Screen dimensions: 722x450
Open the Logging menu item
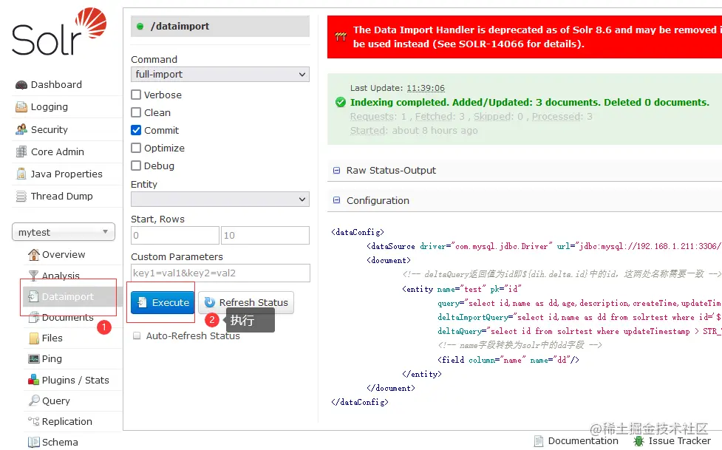point(50,107)
